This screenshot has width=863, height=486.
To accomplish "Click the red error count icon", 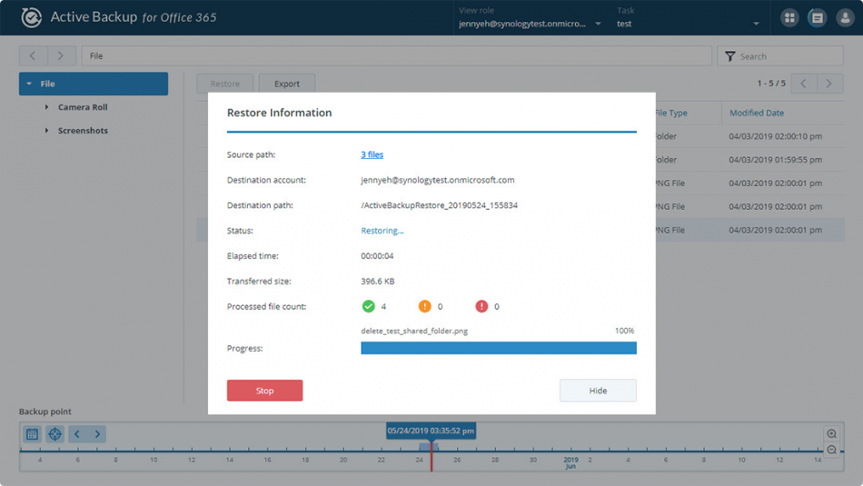I will [481, 306].
